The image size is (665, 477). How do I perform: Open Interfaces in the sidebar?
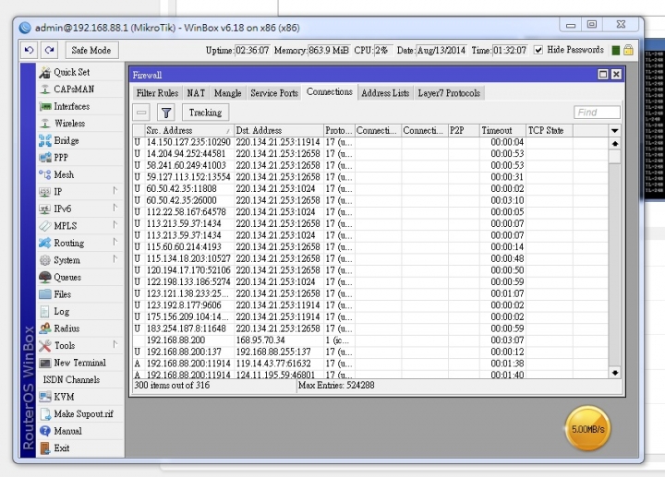click(x=71, y=106)
